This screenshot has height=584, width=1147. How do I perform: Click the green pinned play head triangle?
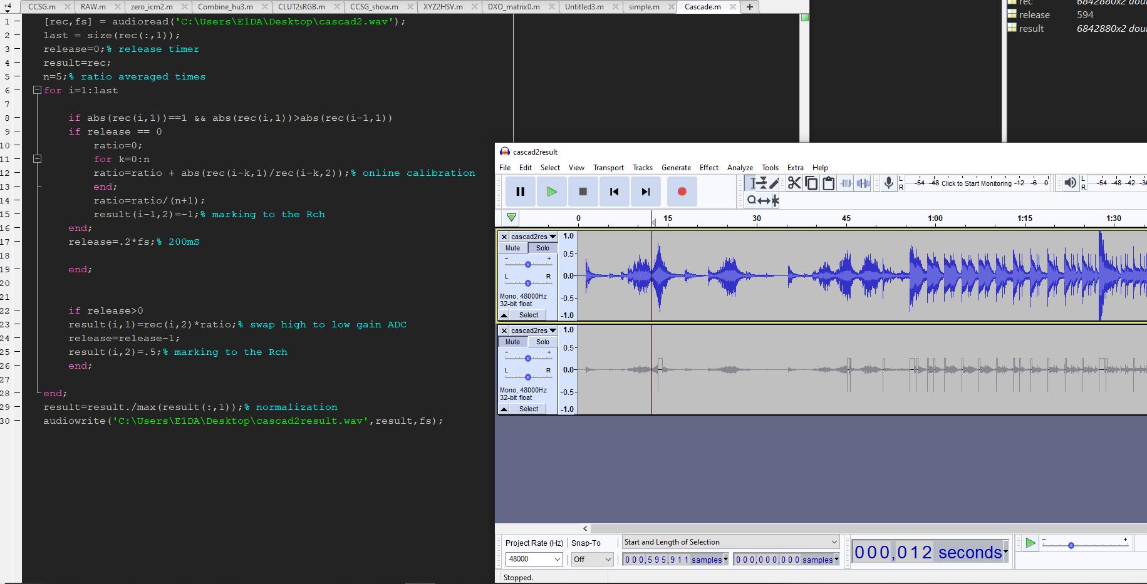512,218
